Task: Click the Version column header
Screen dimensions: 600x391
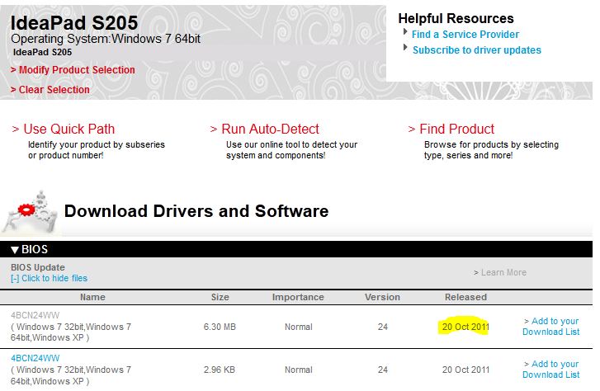Action: pyautogui.click(x=382, y=297)
